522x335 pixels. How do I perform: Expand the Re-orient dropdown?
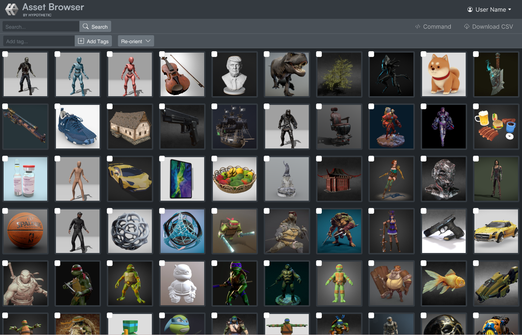[x=135, y=41]
